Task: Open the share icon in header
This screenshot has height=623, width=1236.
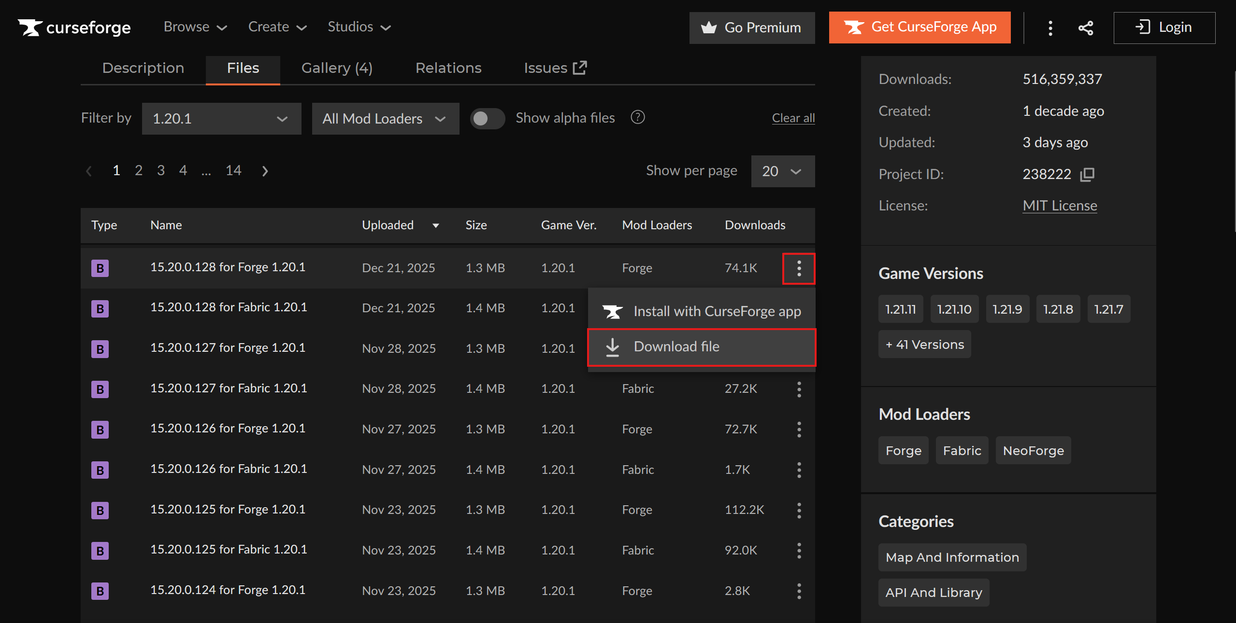Action: [x=1085, y=28]
